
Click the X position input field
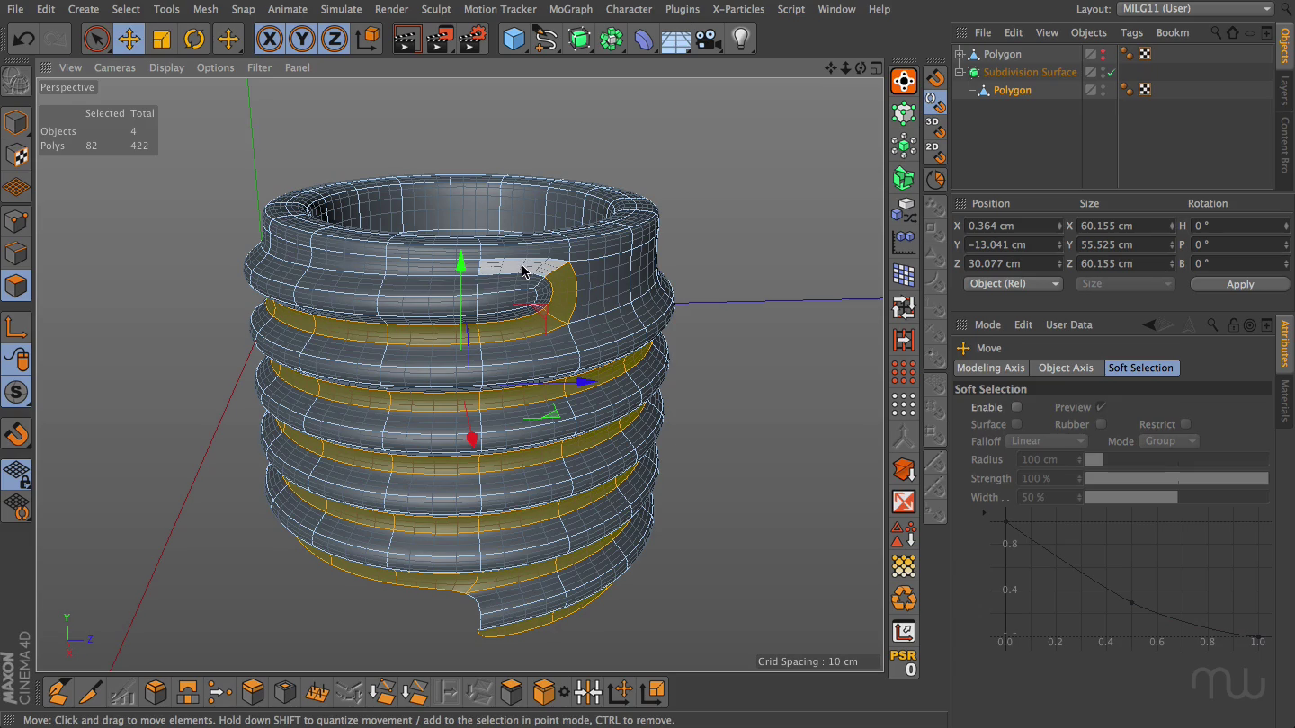coord(1009,226)
